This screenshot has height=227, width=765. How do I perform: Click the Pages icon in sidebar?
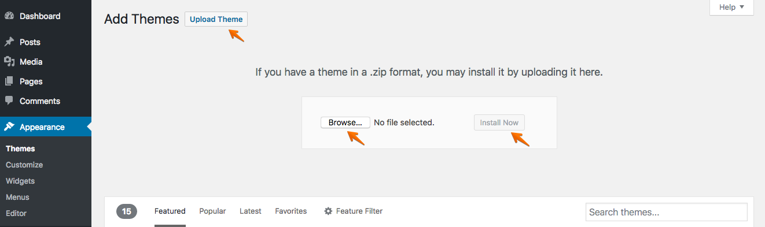pos(9,81)
